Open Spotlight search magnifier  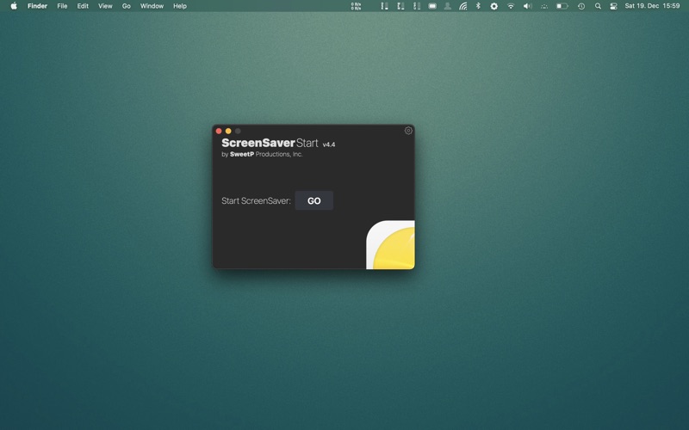[x=598, y=6]
